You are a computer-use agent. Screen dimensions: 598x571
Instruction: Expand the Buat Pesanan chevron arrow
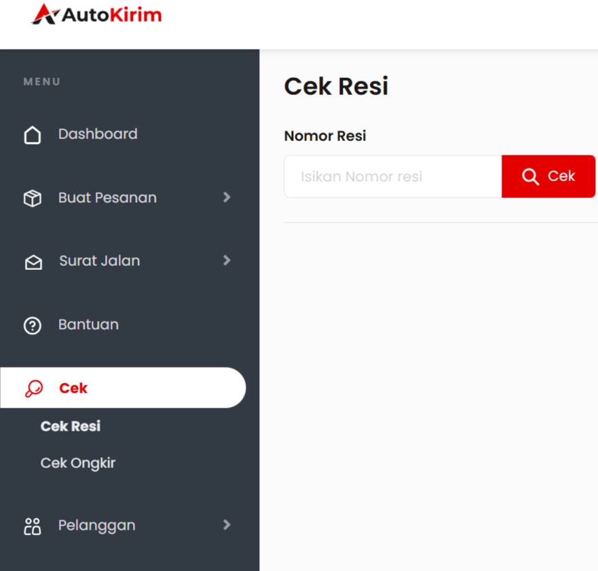[x=227, y=197]
